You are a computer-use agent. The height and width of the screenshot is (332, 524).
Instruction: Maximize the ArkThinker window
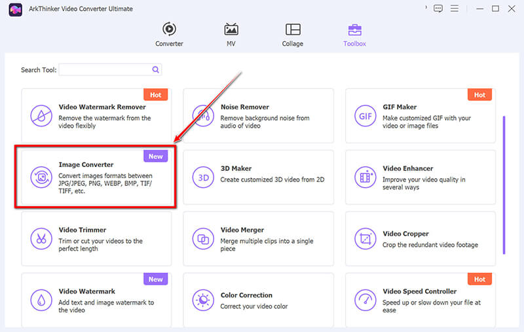496,9
